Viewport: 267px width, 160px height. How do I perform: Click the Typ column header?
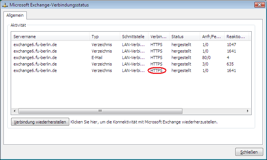tap(104, 37)
